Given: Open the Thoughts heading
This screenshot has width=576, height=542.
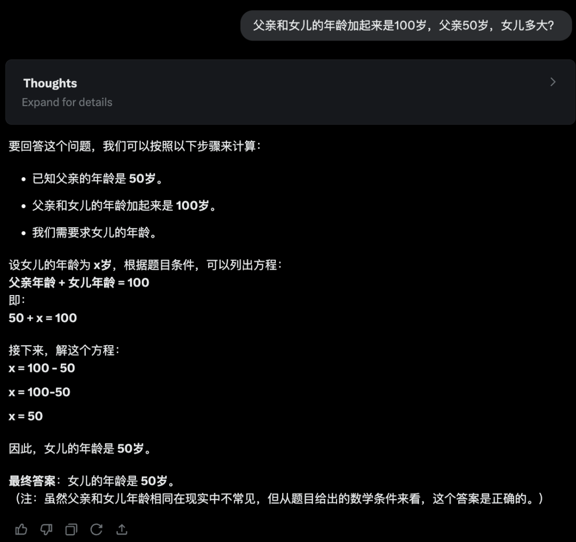Looking at the screenshot, I should pos(50,83).
